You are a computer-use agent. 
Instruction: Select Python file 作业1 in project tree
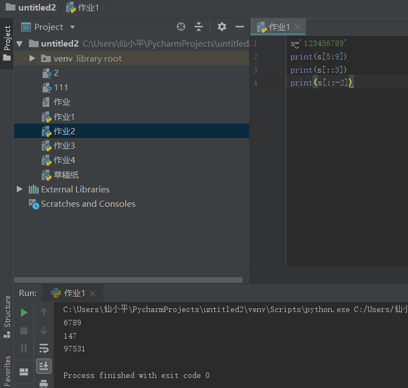[131, 116]
